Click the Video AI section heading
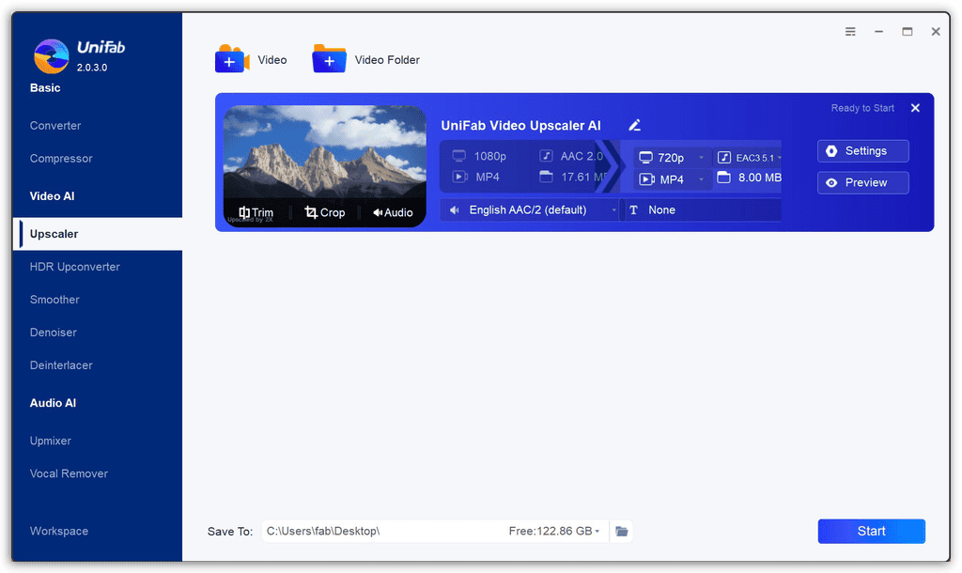 53,196
